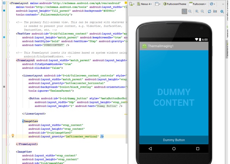Show more toolbar items via double chevron
This screenshot has width=230, height=164.
(223, 4)
